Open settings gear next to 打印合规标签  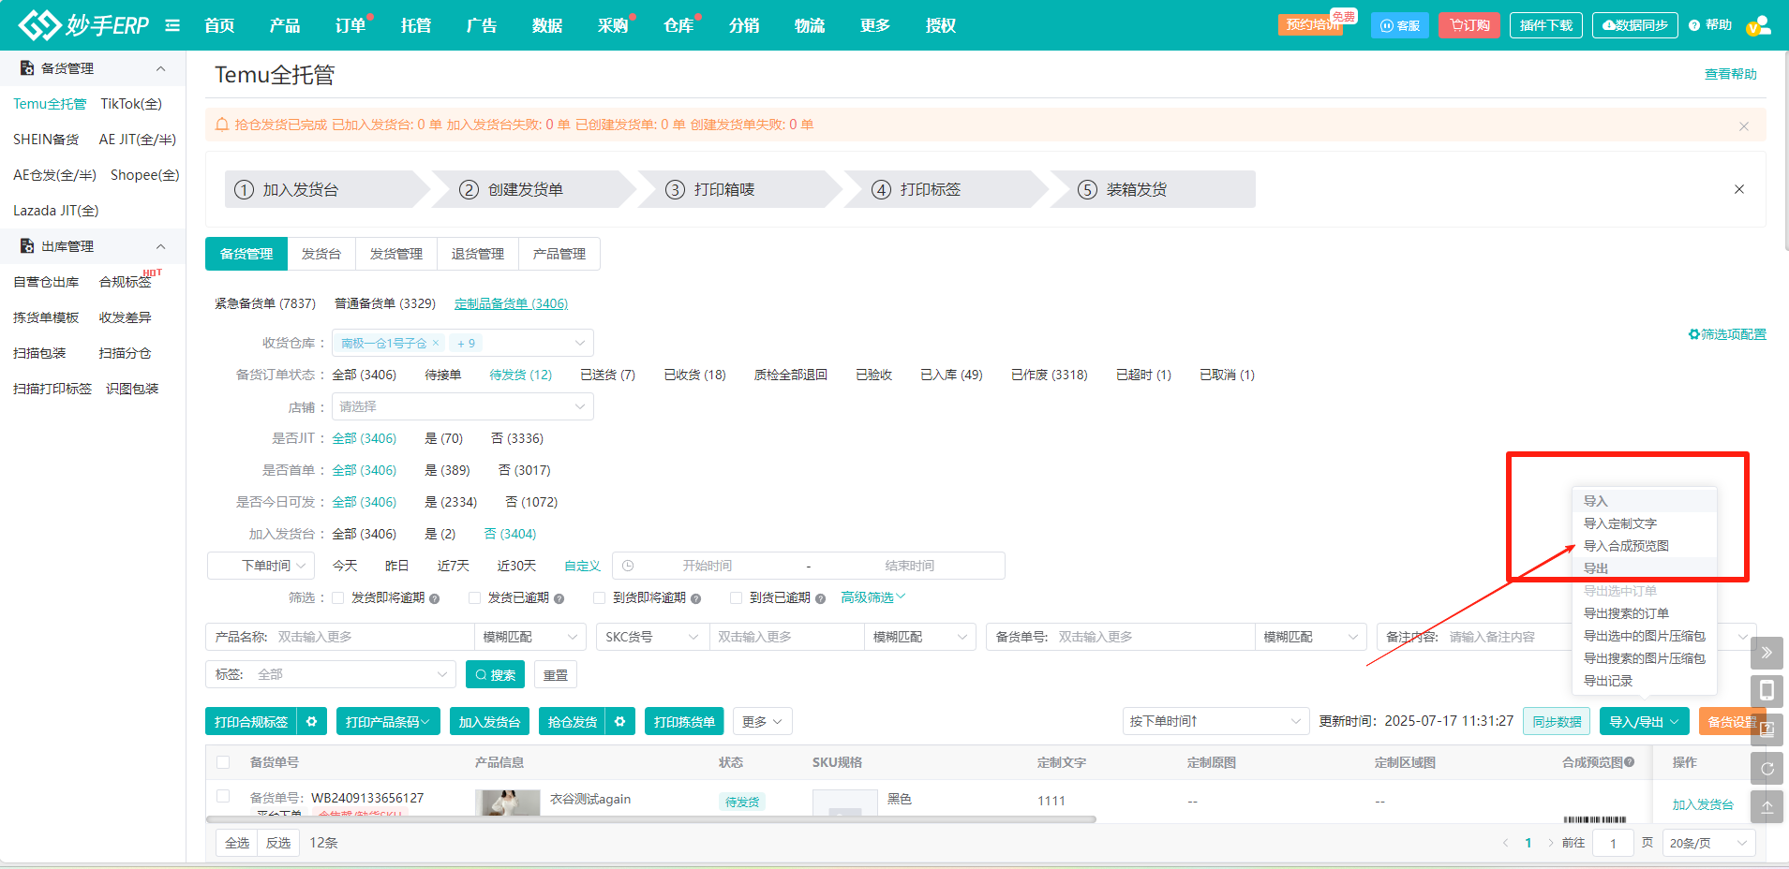coord(312,721)
